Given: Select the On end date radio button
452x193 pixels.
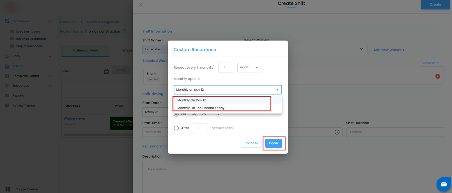Looking at the screenshot, I should tap(176, 115).
